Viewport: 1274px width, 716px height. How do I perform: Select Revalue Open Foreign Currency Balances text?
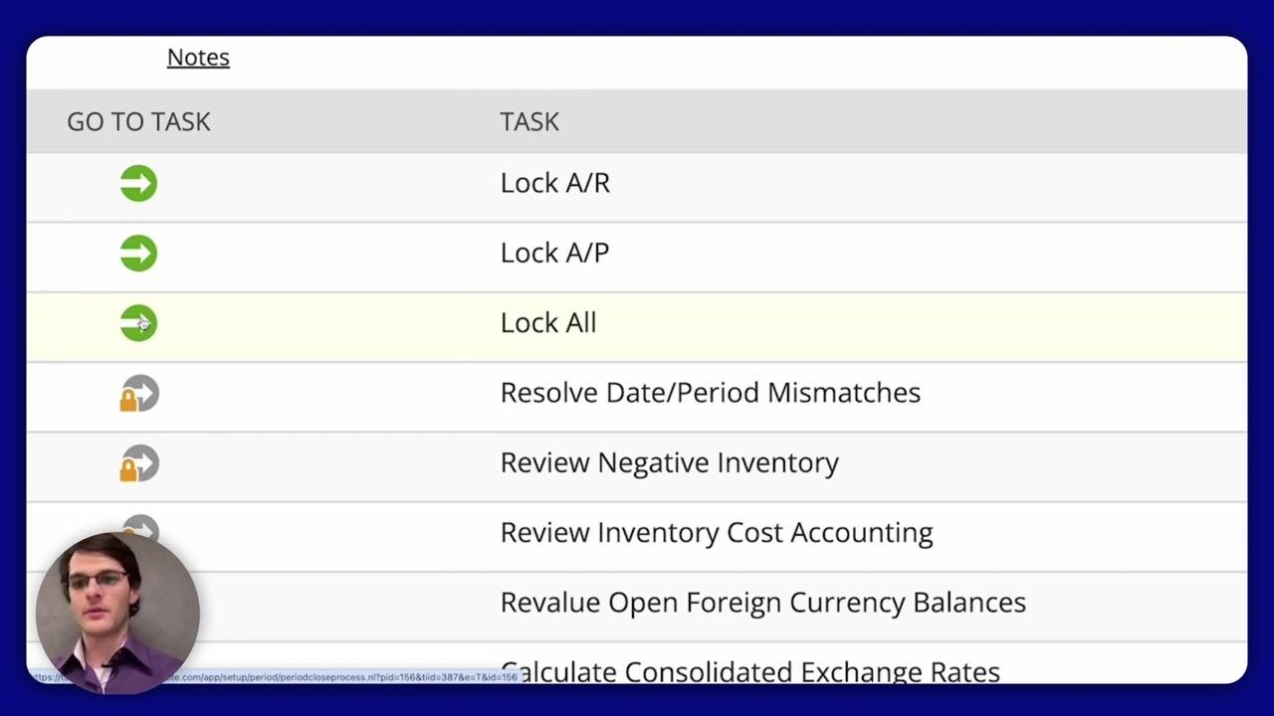click(x=762, y=603)
